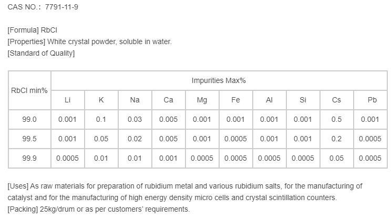
Task: Select the 99.9 purity row label
Action: [29, 158]
